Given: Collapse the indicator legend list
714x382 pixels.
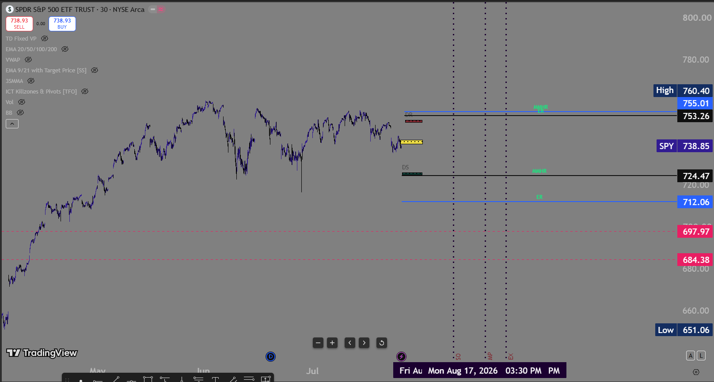Looking at the screenshot, I should 12,124.
